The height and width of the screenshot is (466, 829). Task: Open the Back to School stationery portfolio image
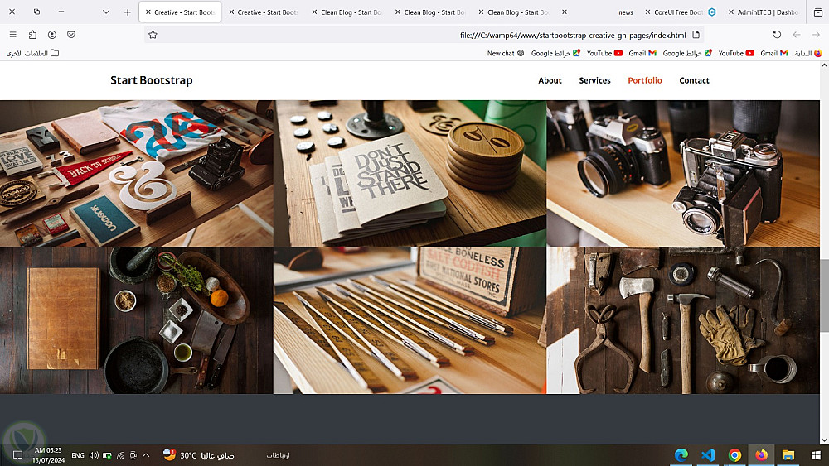(x=137, y=174)
